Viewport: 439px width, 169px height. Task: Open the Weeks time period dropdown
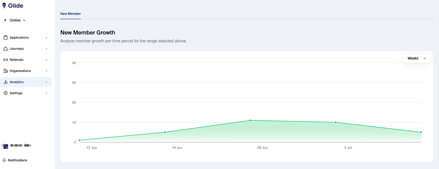tap(417, 58)
